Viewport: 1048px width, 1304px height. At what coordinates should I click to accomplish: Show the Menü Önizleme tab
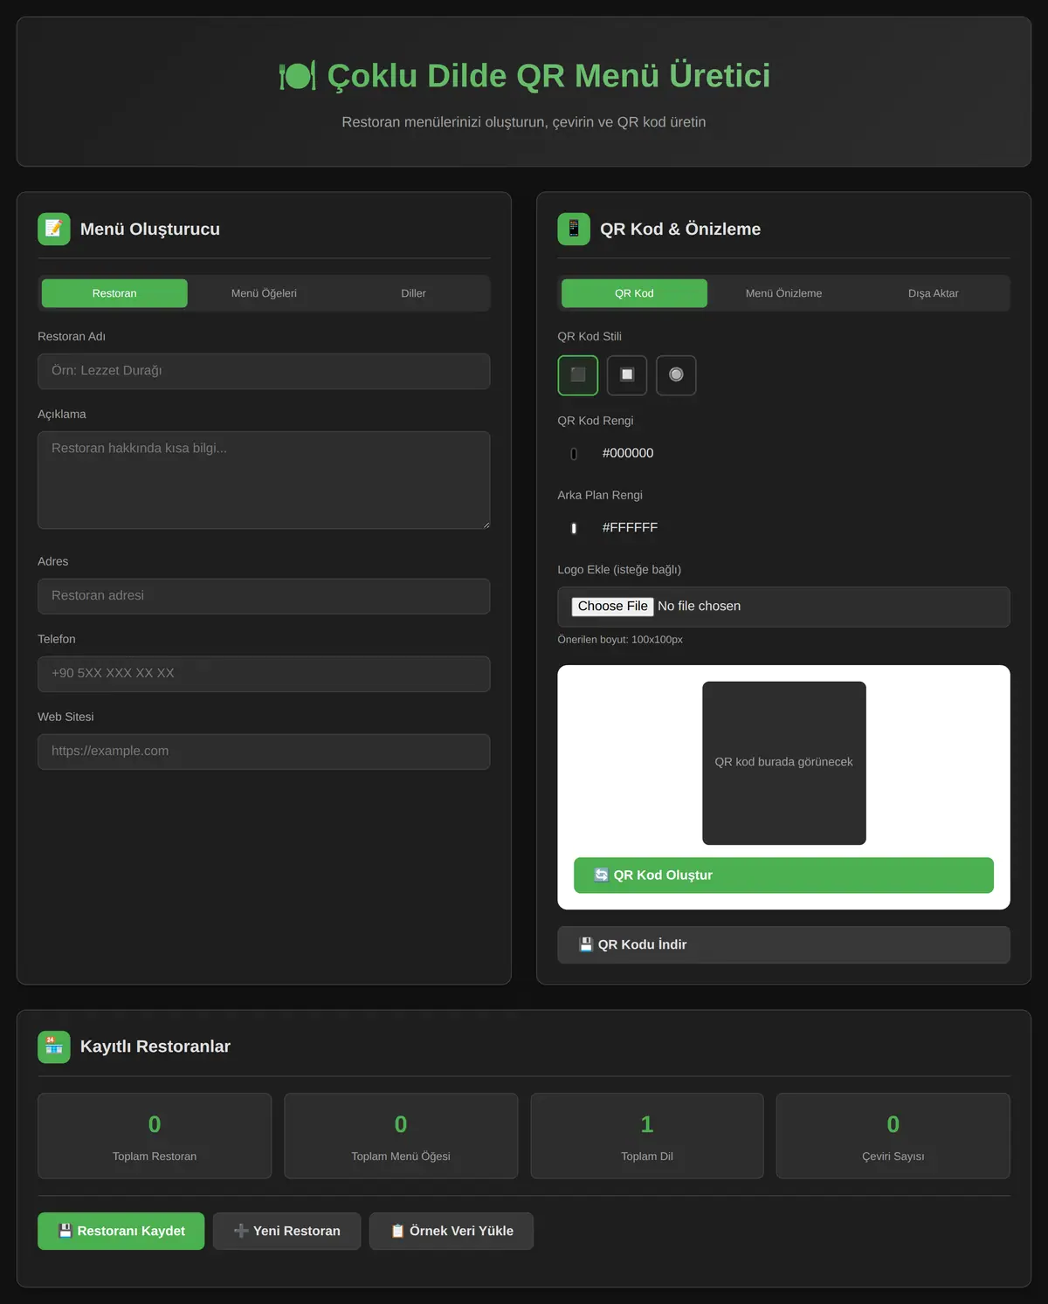click(x=783, y=293)
